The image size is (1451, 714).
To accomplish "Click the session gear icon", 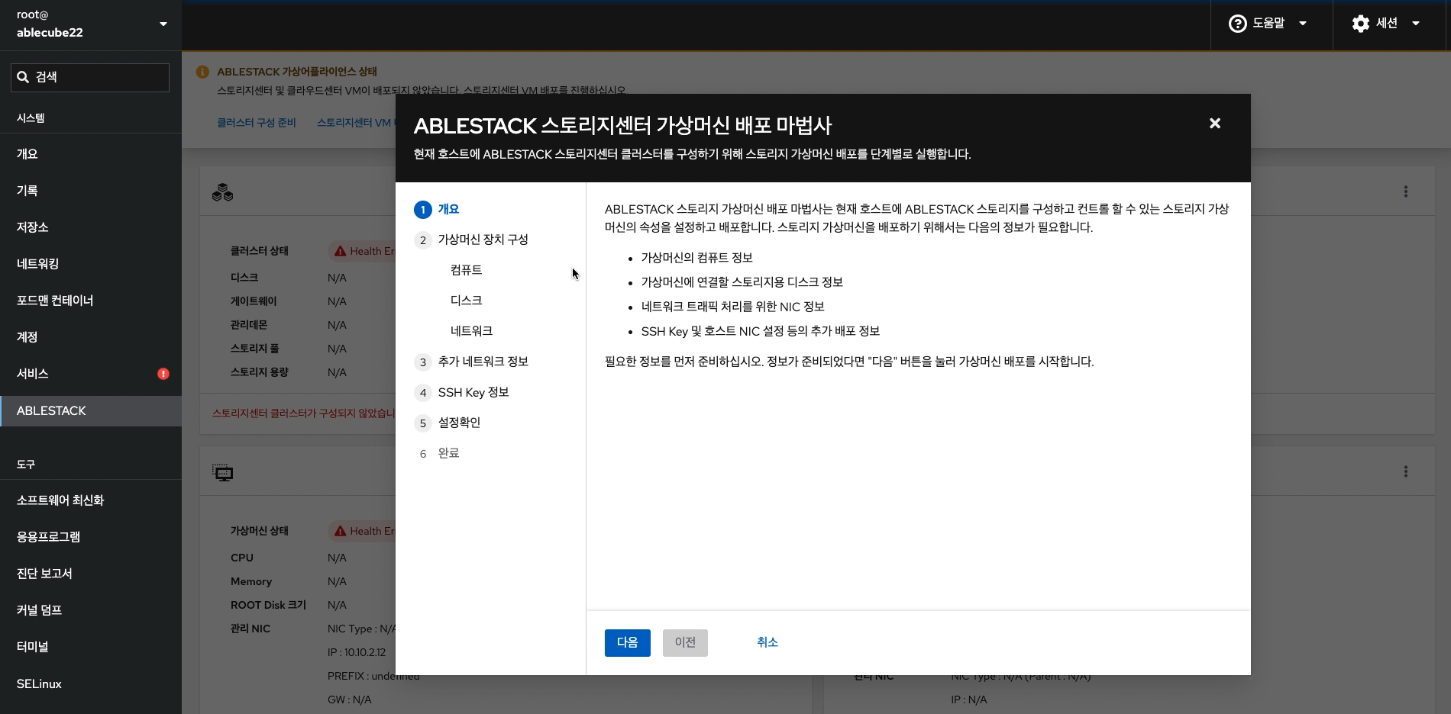I will (x=1361, y=23).
